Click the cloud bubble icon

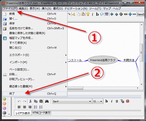coord(102,14)
